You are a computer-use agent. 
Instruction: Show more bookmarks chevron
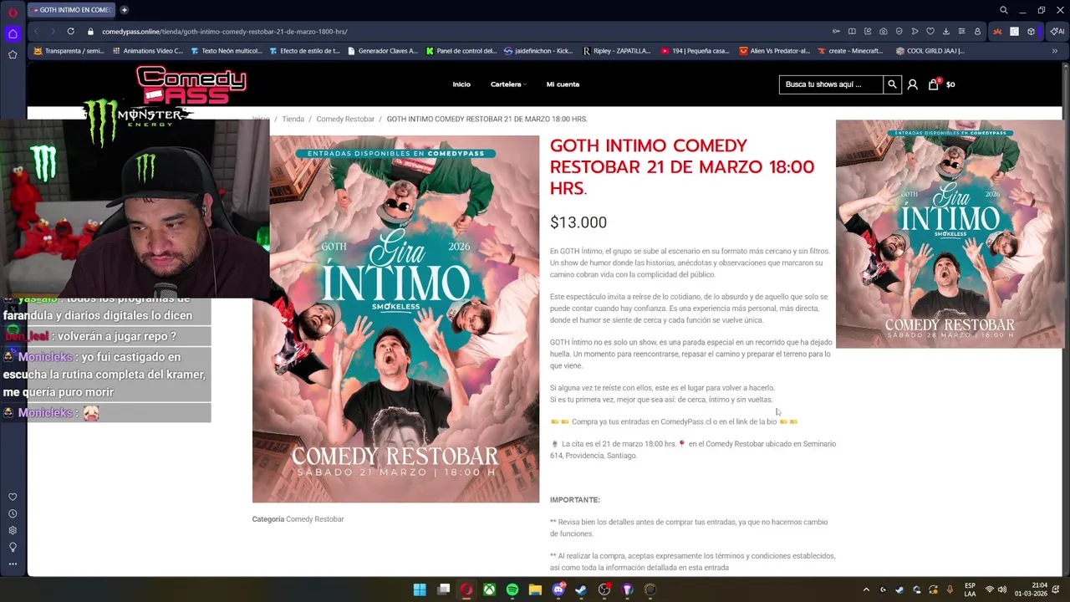pos(1054,51)
